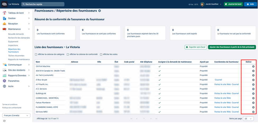Visit CARMICHAEL - MONTRÉAL website link

pos(223,98)
